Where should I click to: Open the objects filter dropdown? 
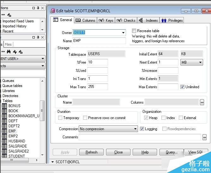coord(43,66)
